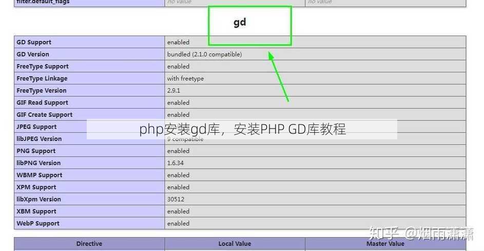Image resolution: width=484 pixels, height=251 pixels.
Task: Select the "XPM Support" label cell
Action: [x=89, y=187]
